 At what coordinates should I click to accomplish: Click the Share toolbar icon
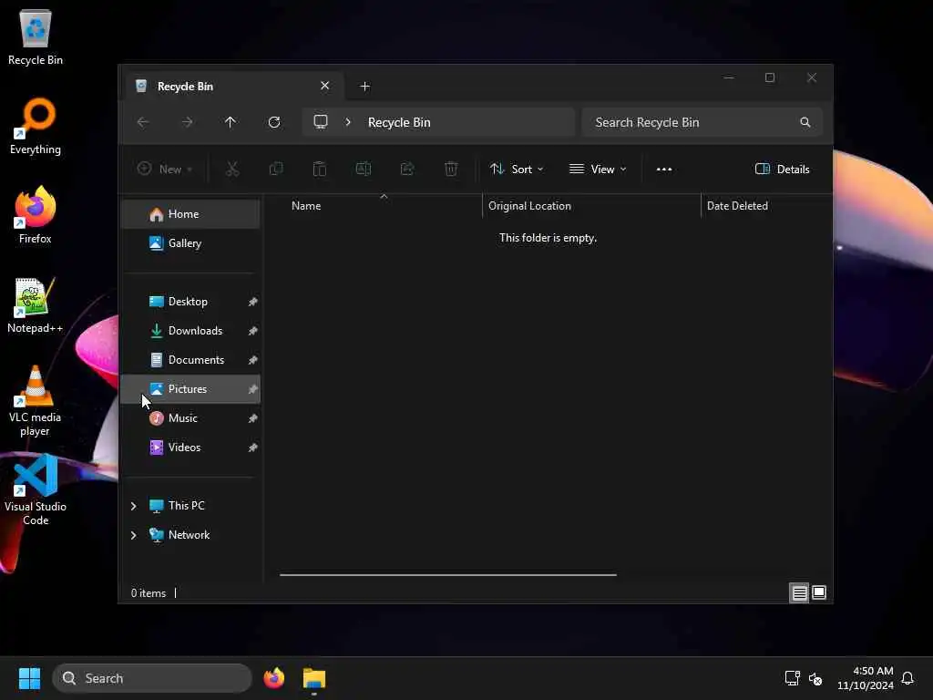pos(407,169)
